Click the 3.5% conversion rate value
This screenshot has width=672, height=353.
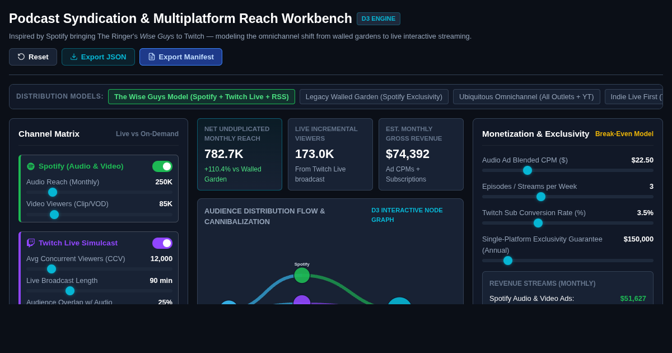coord(645,213)
